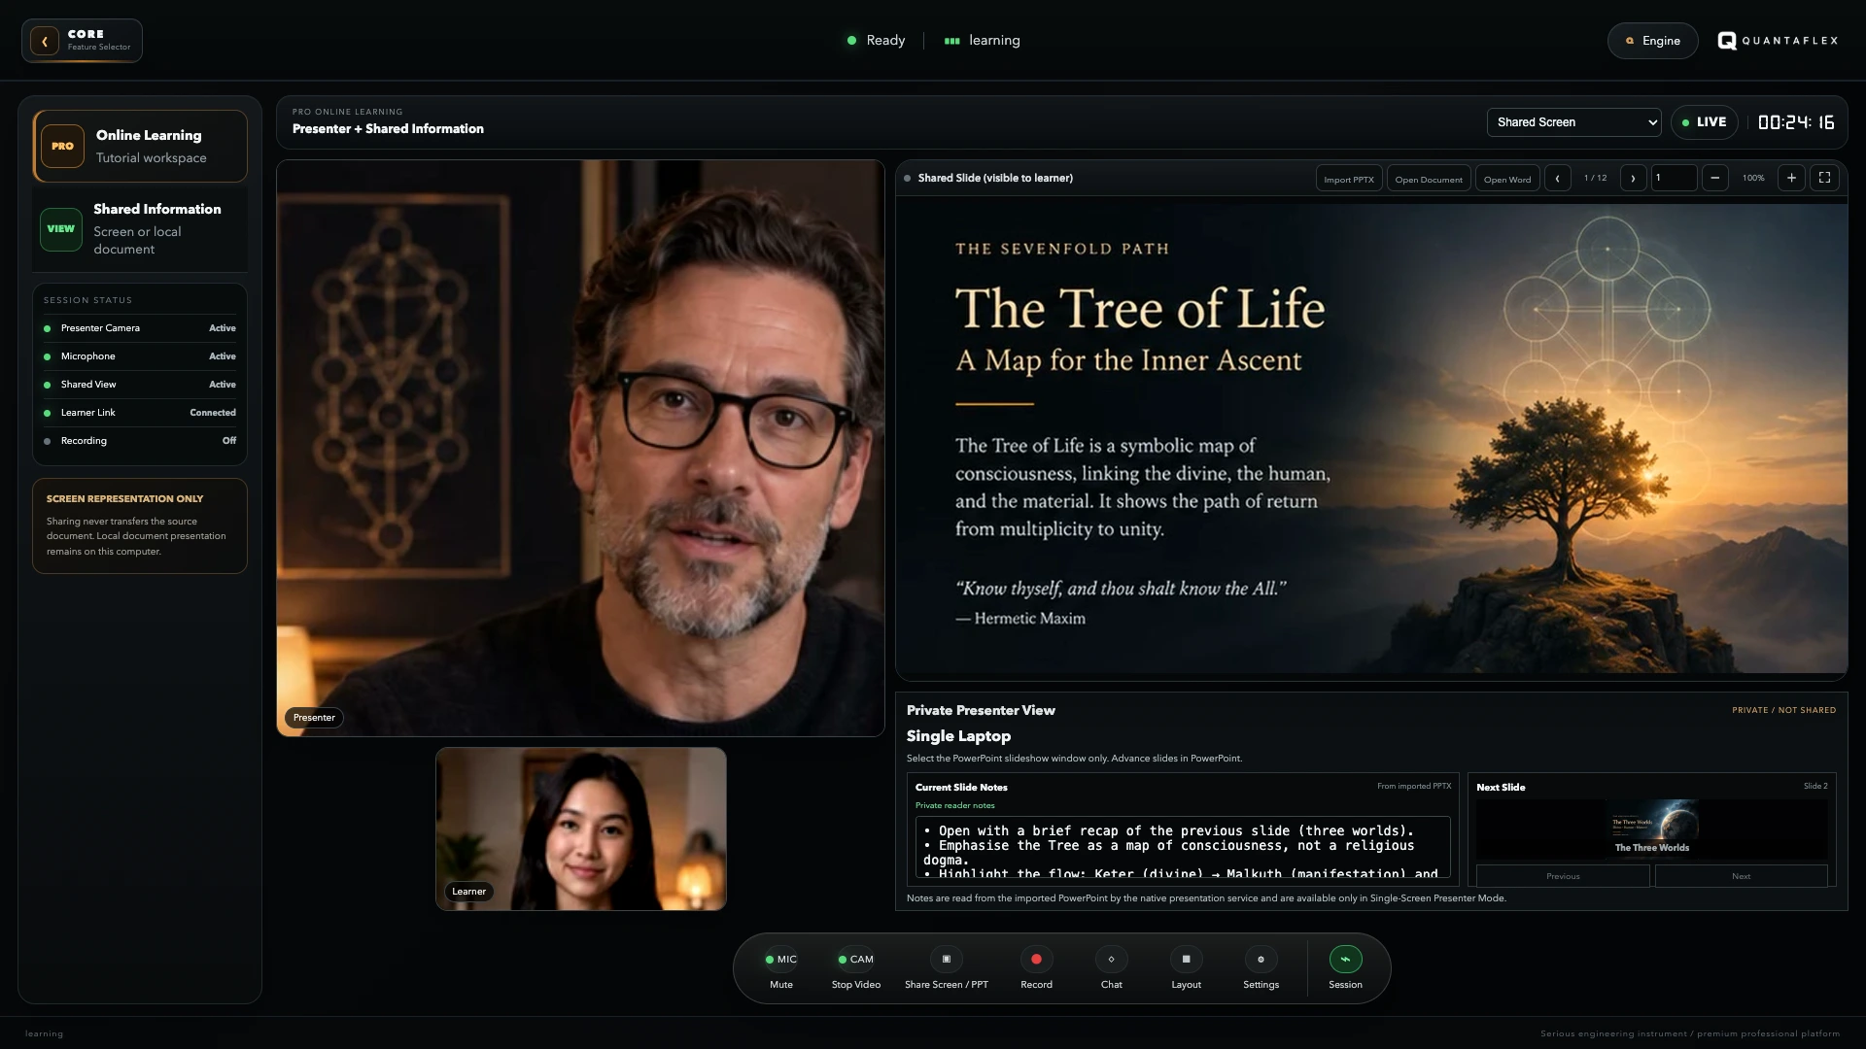Click the learning mode indicator in header

[982, 41]
